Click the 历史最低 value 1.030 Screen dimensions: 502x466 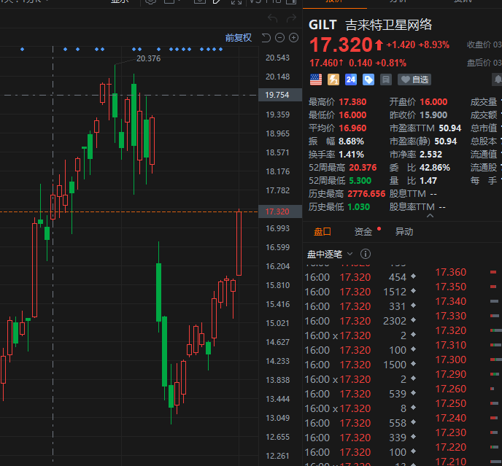coord(358,207)
